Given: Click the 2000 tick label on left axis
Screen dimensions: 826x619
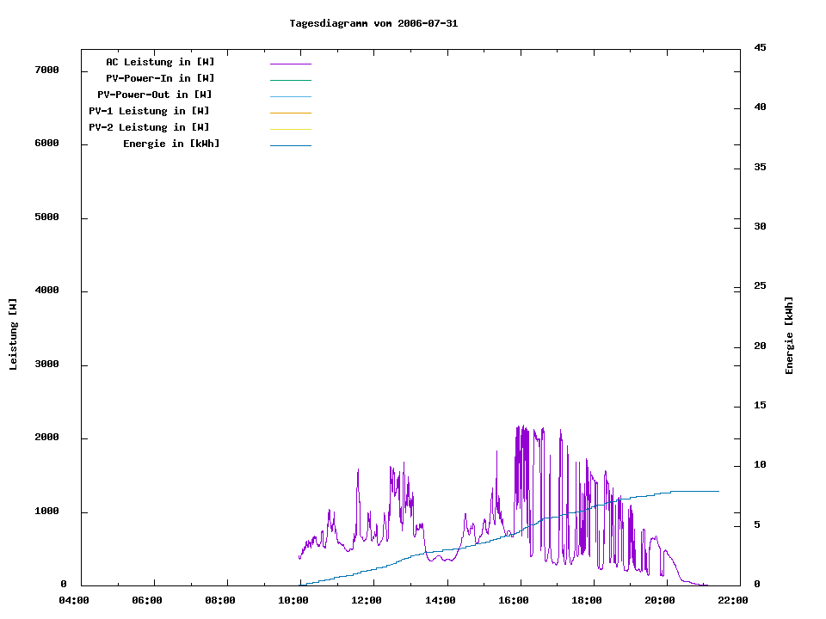Looking at the screenshot, I should pyautogui.click(x=46, y=438).
